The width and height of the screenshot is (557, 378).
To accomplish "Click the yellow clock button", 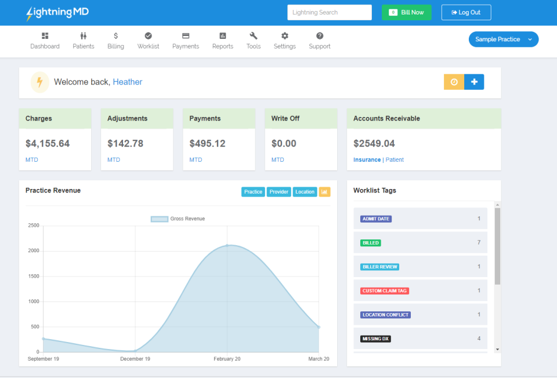I will coord(454,82).
